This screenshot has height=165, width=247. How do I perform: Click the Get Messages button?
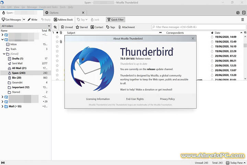(x=11, y=20)
